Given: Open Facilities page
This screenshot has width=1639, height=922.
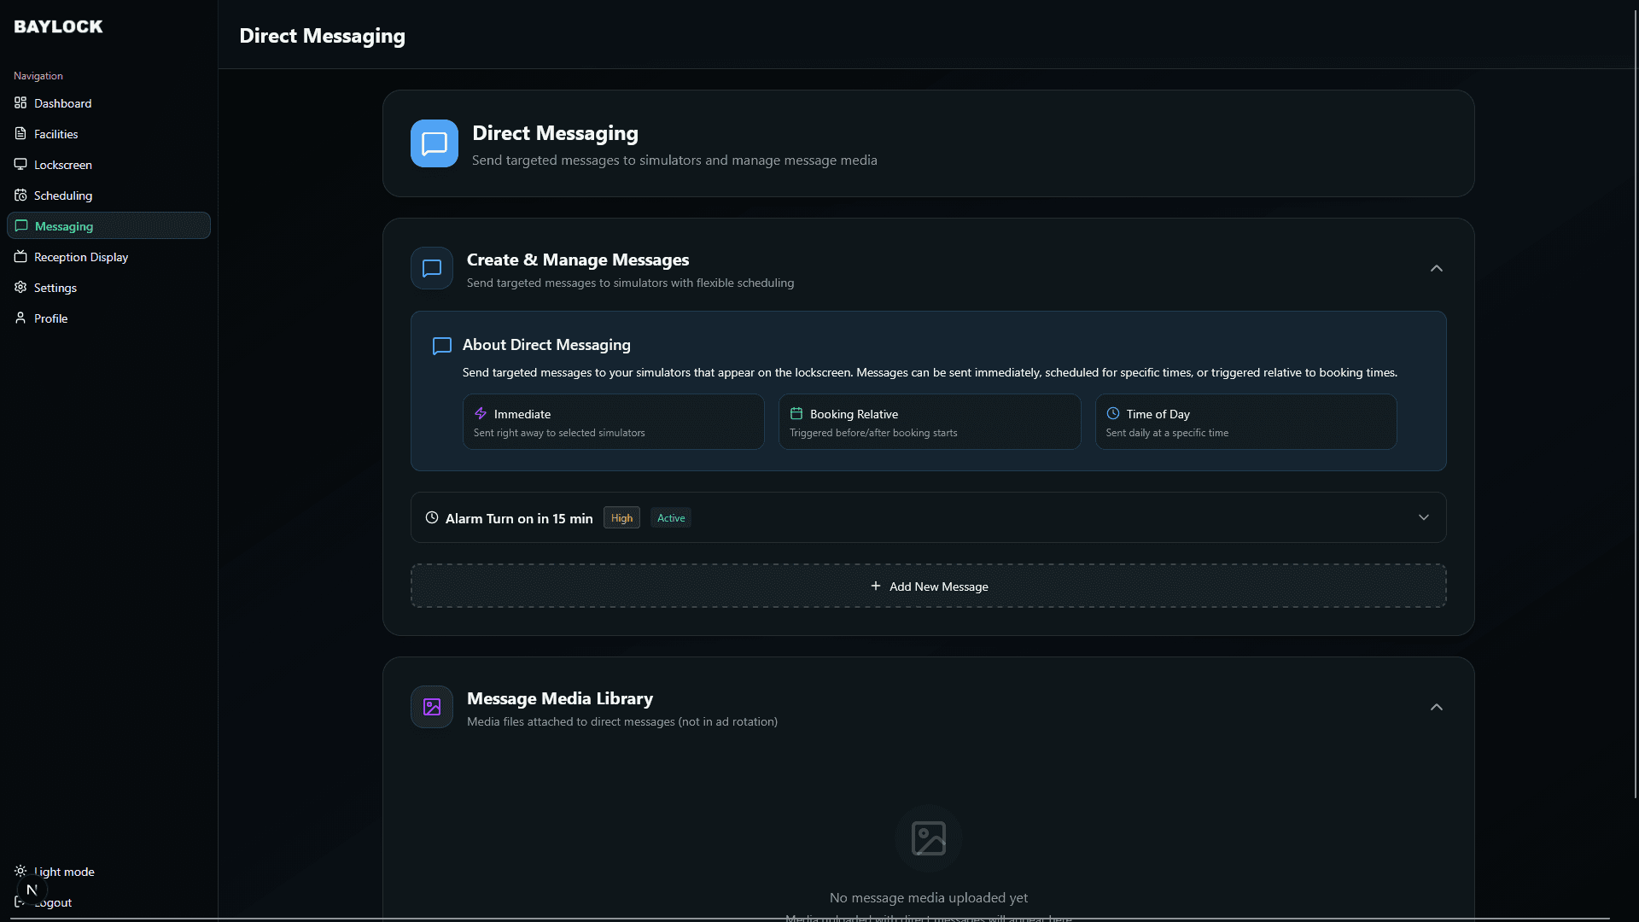Looking at the screenshot, I should 109,134.
